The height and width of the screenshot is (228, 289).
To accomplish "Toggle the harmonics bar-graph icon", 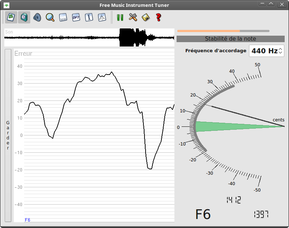I will point(63,18).
